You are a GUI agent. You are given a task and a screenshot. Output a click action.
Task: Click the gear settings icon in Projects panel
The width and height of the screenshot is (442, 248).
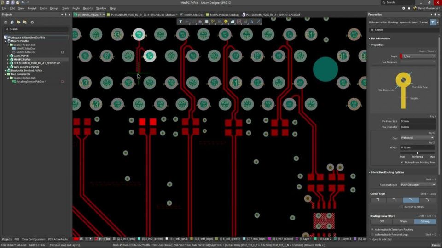(x=32, y=22)
